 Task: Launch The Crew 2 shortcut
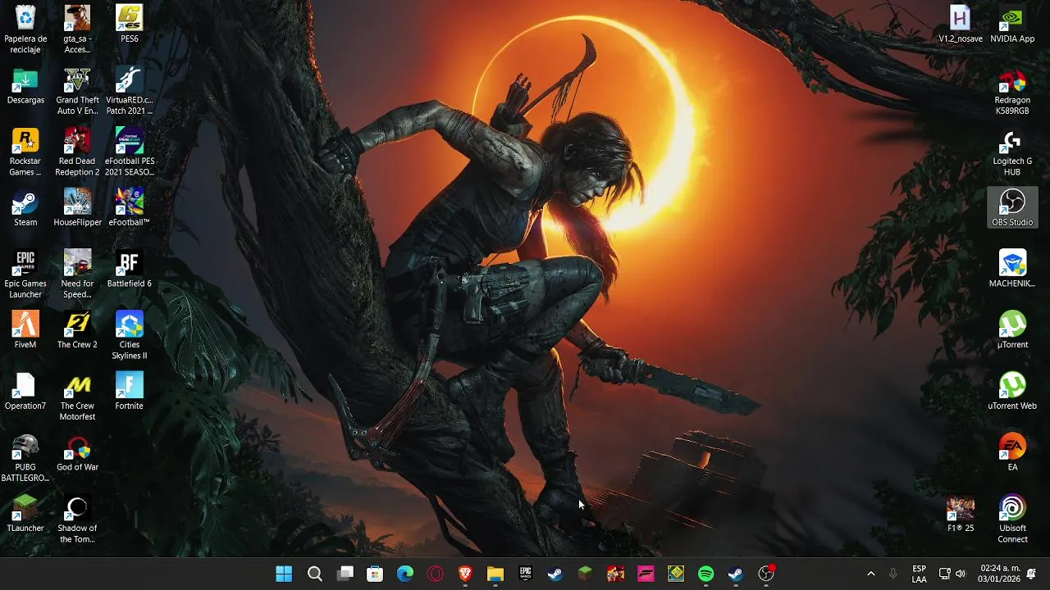pos(77,330)
